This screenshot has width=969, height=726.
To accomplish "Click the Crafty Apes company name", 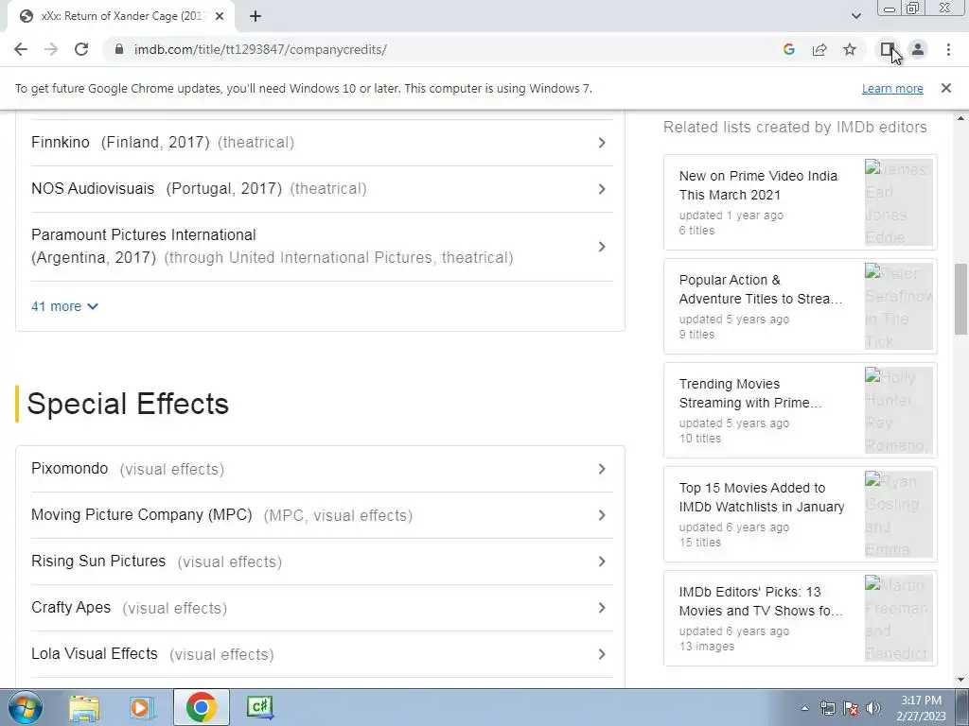I will pyautogui.click(x=71, y=608).
